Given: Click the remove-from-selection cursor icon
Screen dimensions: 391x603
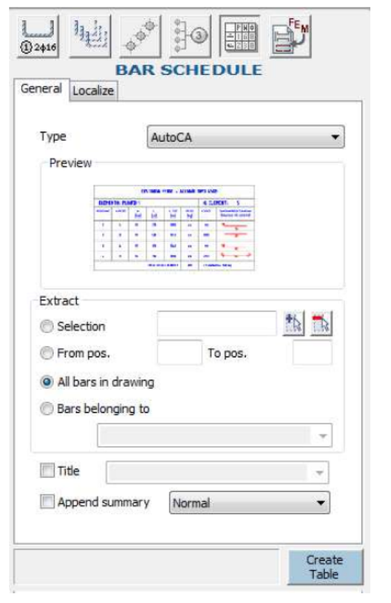Looking at the screenshot, I should click(322, 324).
